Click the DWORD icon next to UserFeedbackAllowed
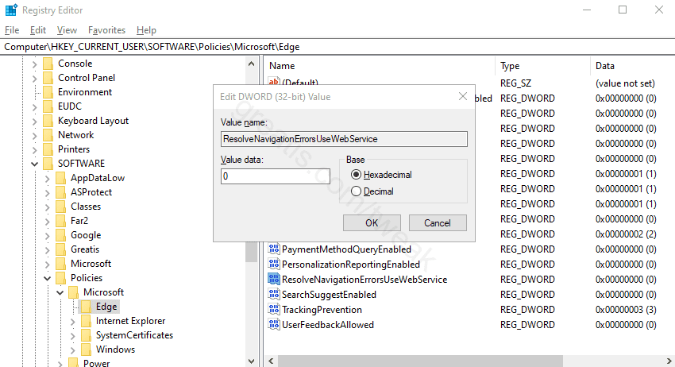Image resolution: width=675 pixels, height=367 pixels. point(274,325)
